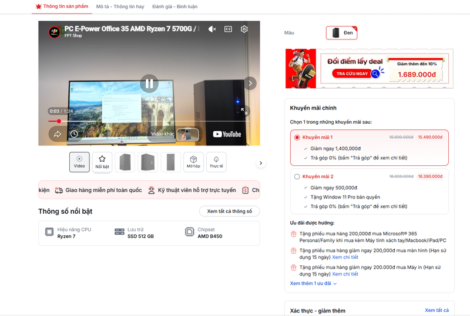Click the video progress bar

tap(149, 121)
